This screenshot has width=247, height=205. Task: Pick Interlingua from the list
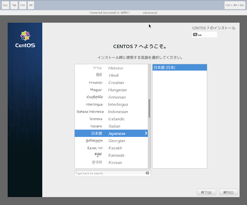111,104
